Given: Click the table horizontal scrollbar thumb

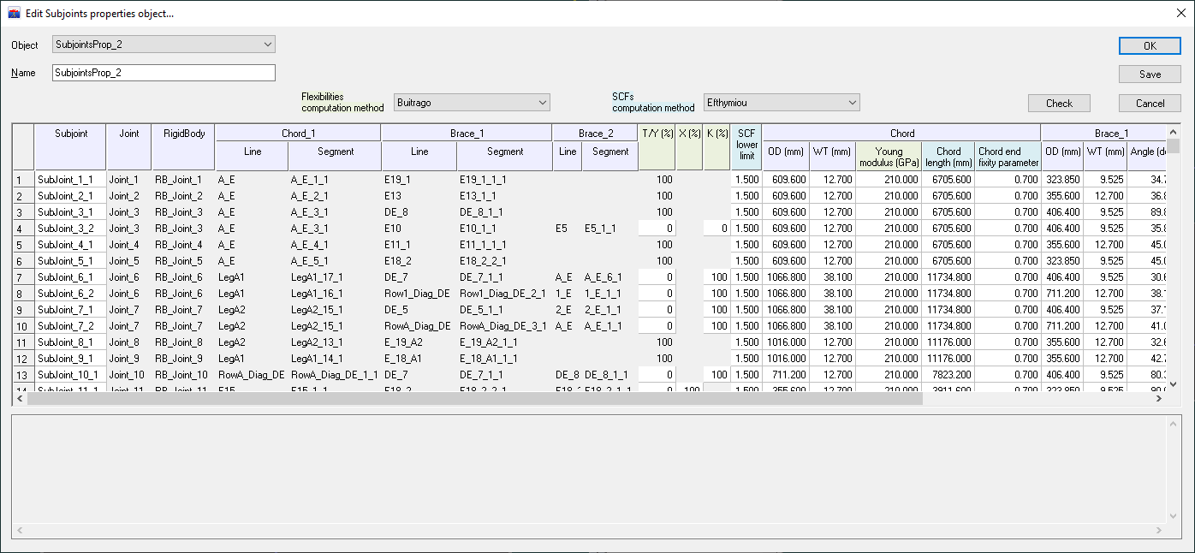Looking at the screenshot, I should [475, 399].
